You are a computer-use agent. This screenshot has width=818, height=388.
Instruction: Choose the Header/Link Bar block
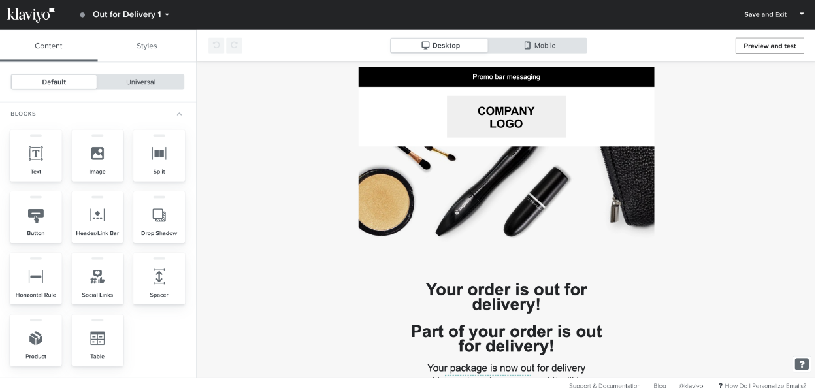(97, 218)
